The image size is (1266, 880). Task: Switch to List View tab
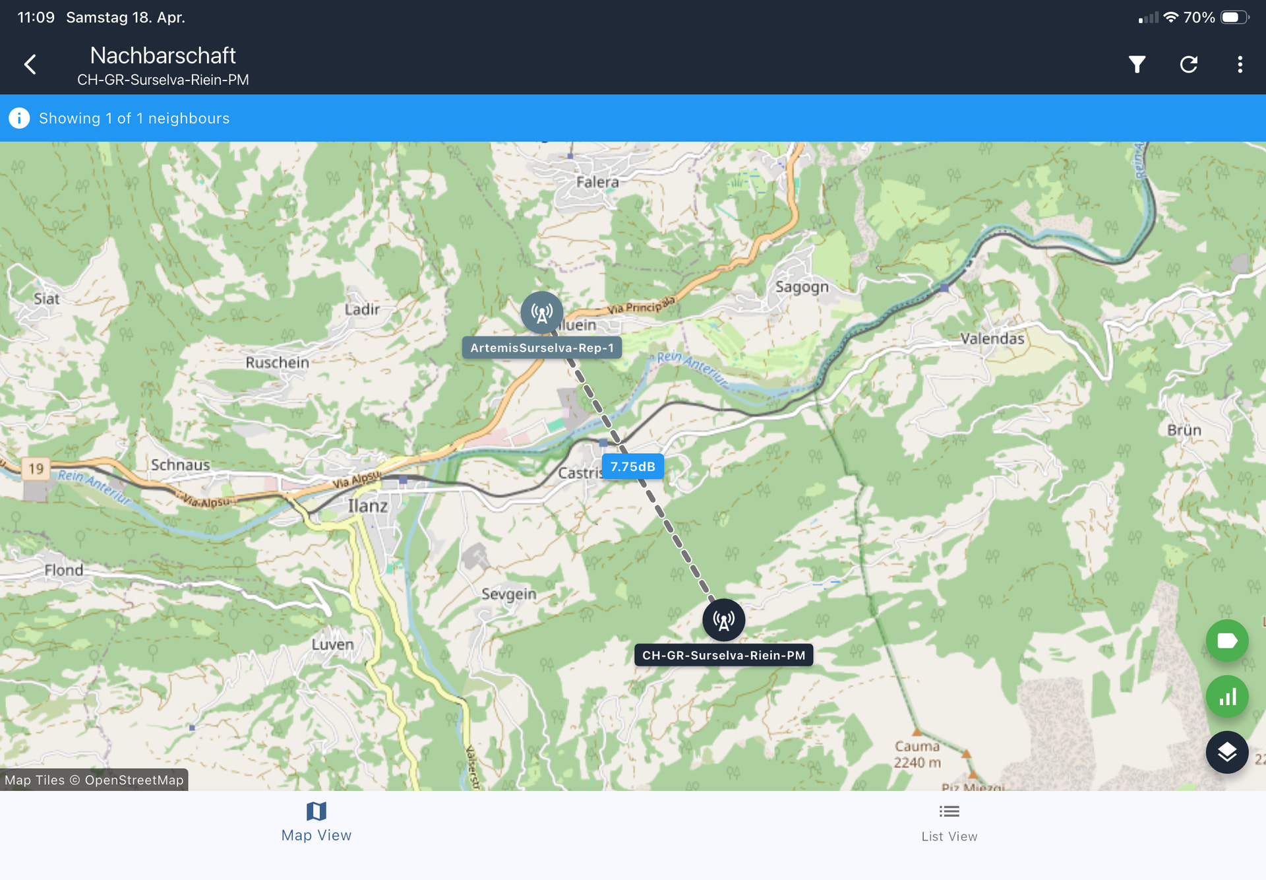click(x=949, y=822)
